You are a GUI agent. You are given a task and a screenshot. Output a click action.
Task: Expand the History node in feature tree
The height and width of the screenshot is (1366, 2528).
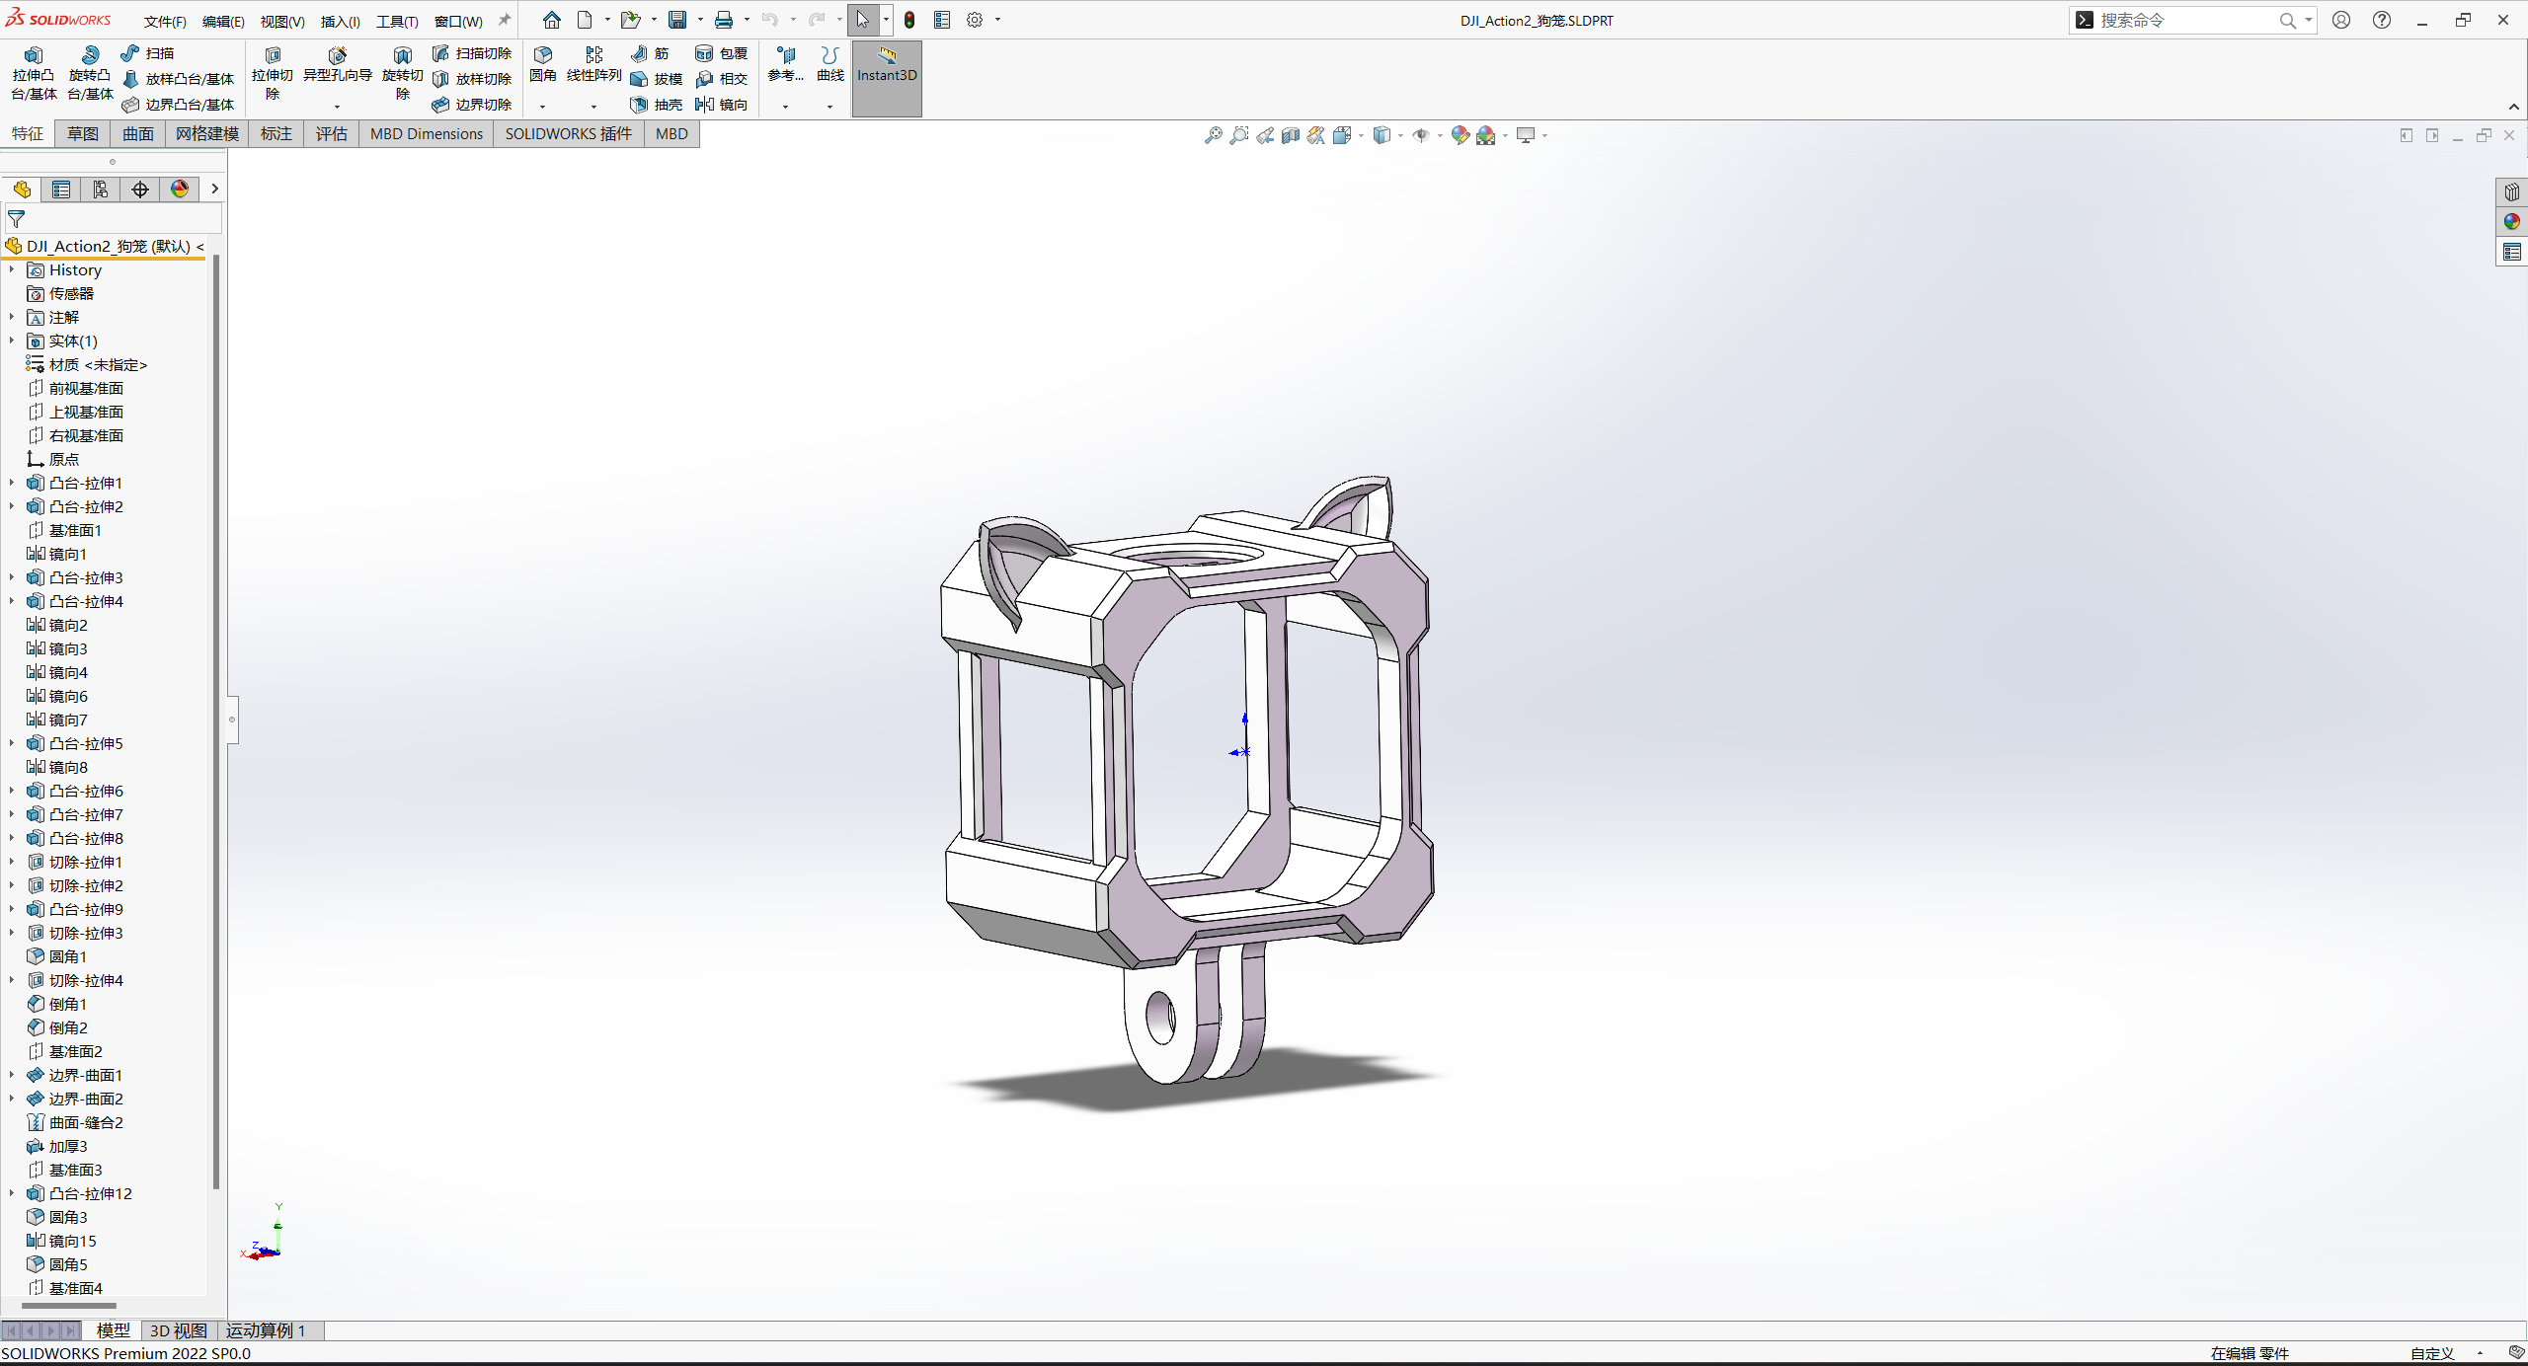[x=12, y=269]
